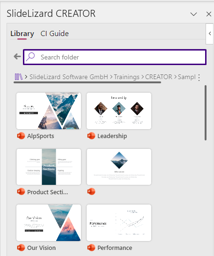The width and height of the screenshot is (214, 256).
Task: Open the library root books icon
Action: pos(19,77)
